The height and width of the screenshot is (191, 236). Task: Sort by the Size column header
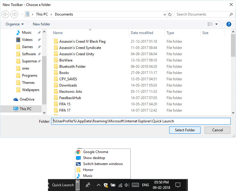click(x=205, y=33)
